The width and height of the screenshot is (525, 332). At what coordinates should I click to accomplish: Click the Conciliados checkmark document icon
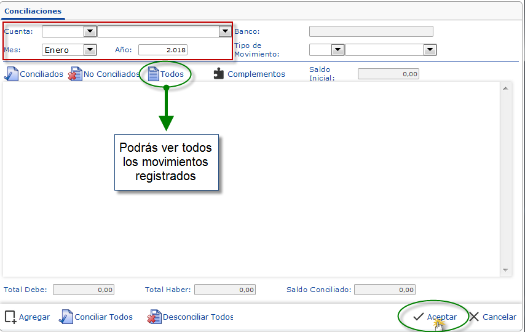click(11, 74)
